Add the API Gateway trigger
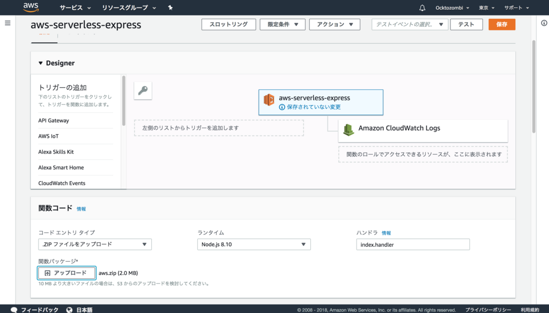Image resolution: width=549 pixels, height=313 pixels. pyautogui.click(x=54, y=120)
